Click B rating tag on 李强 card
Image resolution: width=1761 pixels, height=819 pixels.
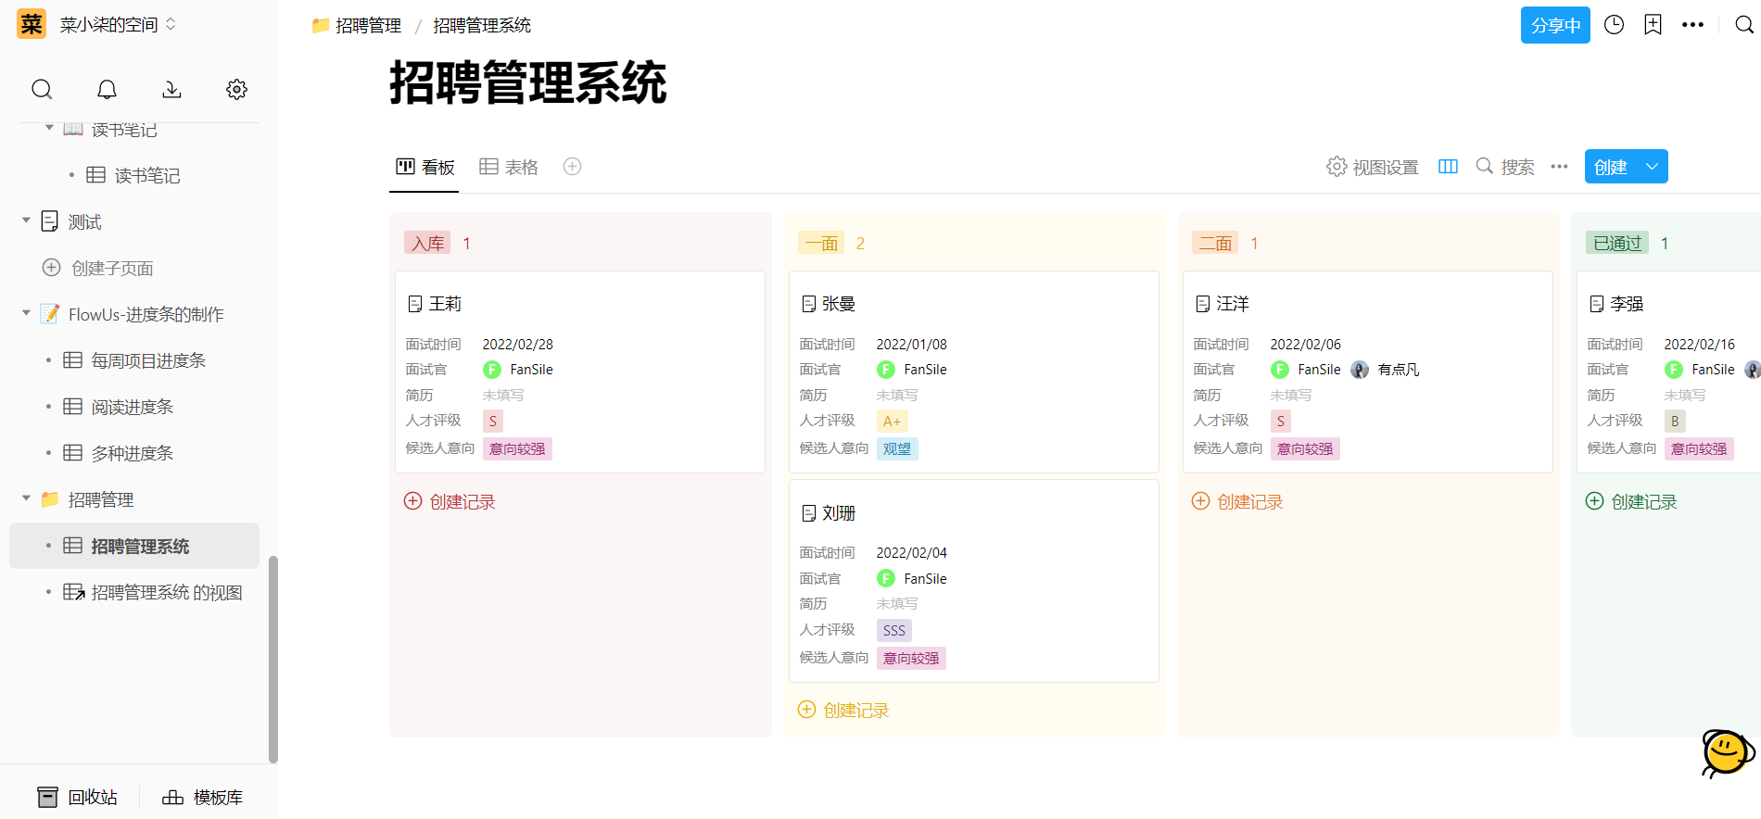[1675, 421]
